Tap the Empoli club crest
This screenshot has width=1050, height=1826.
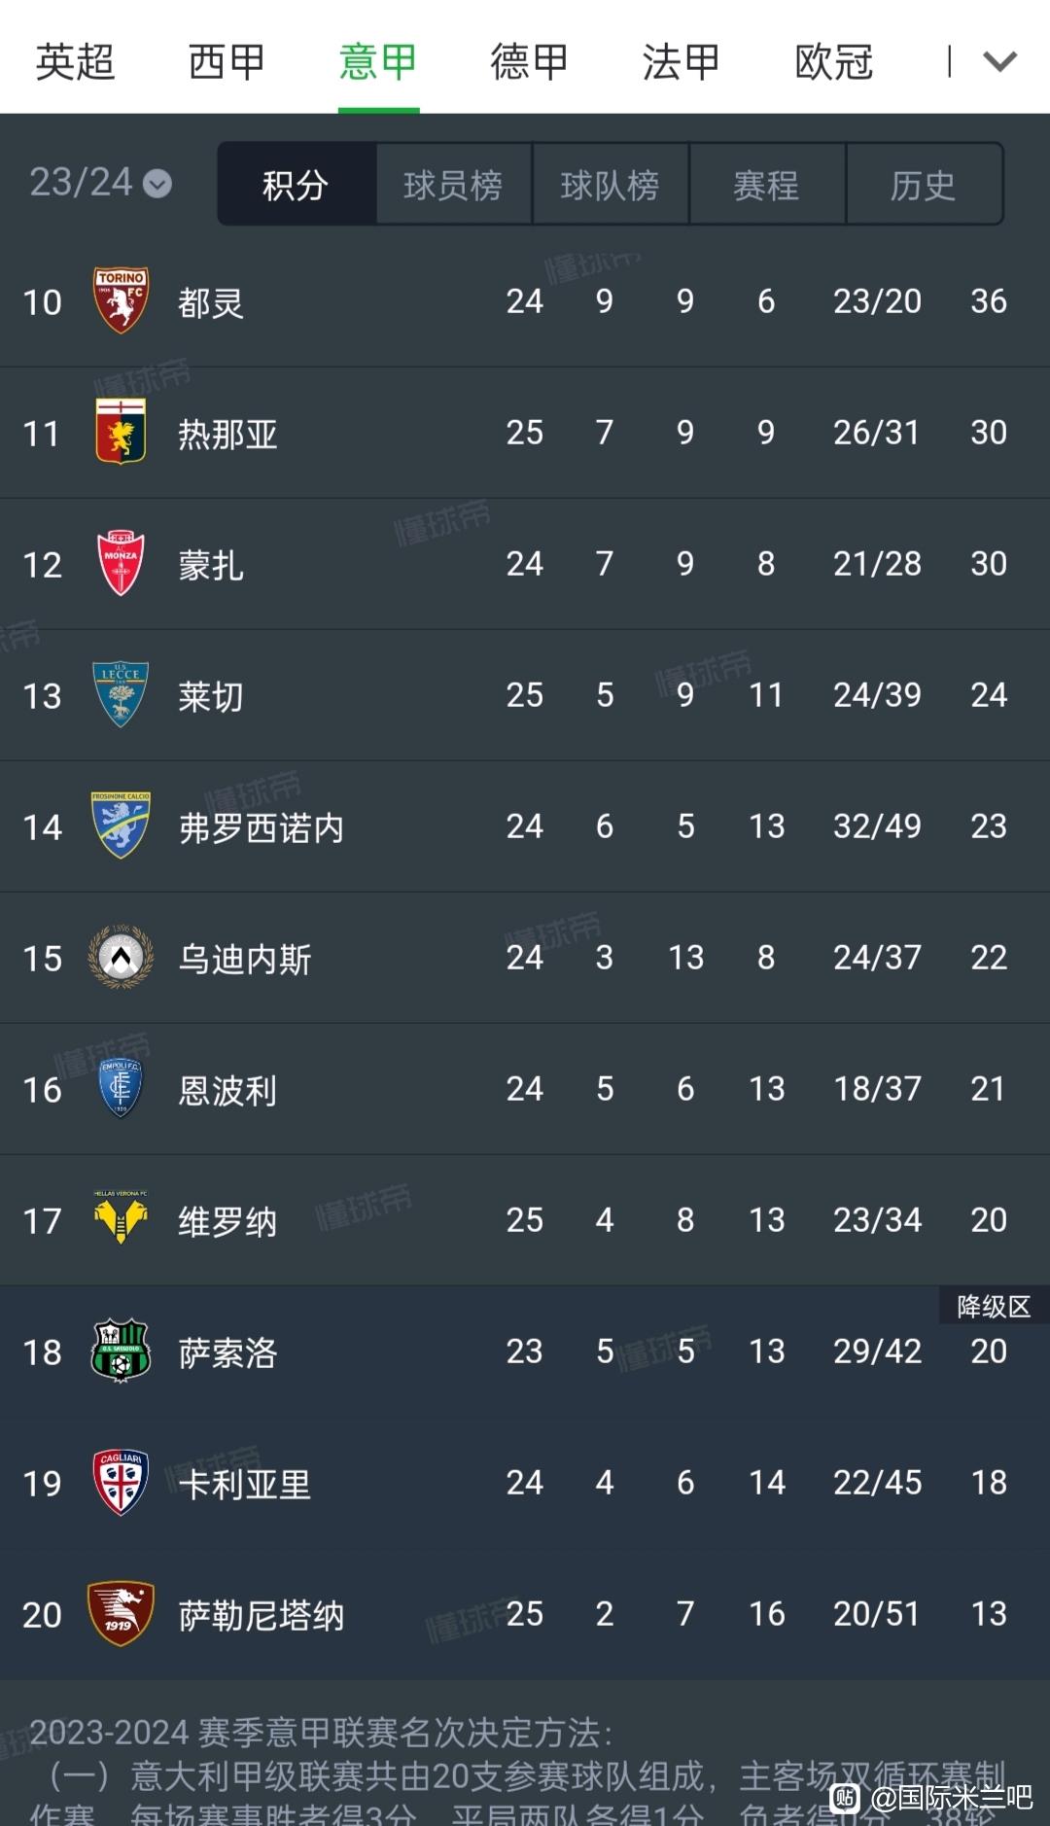[121, 1089]
